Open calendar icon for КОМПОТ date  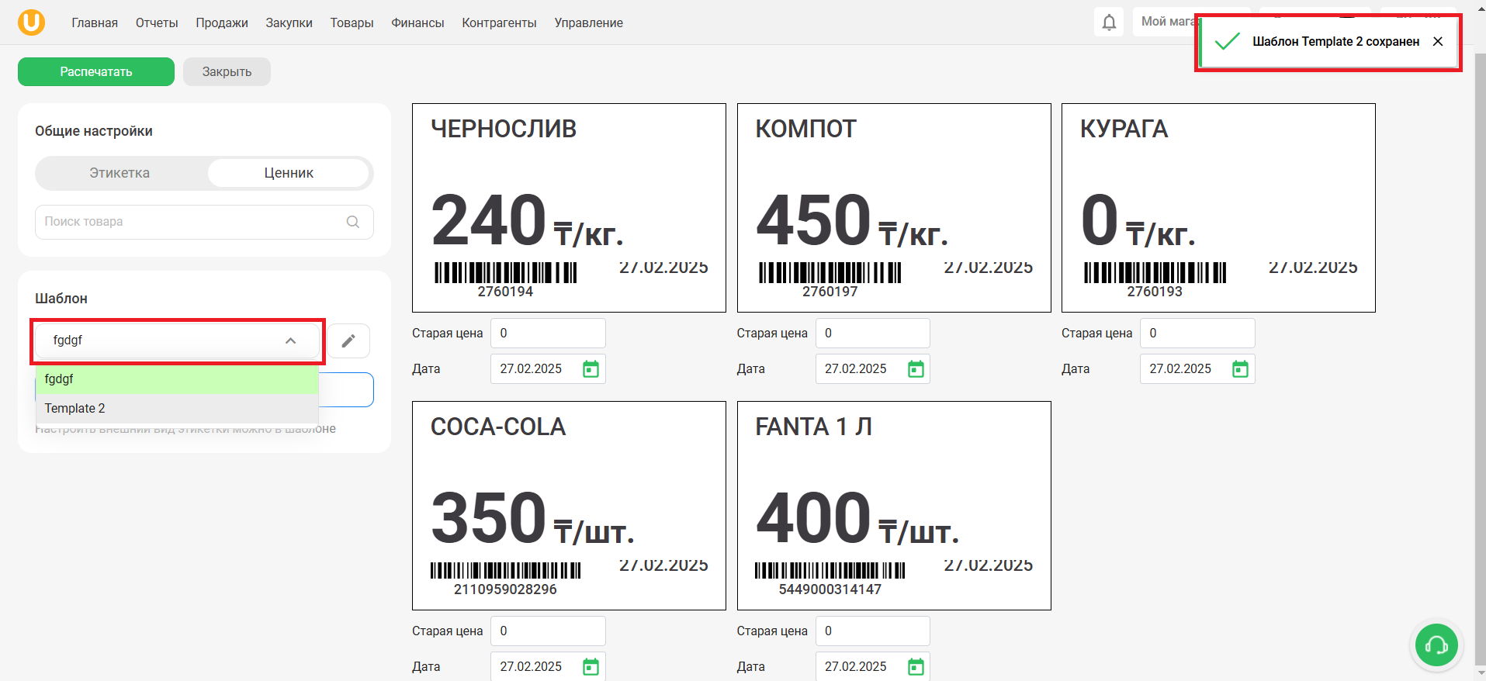point(916,369)
